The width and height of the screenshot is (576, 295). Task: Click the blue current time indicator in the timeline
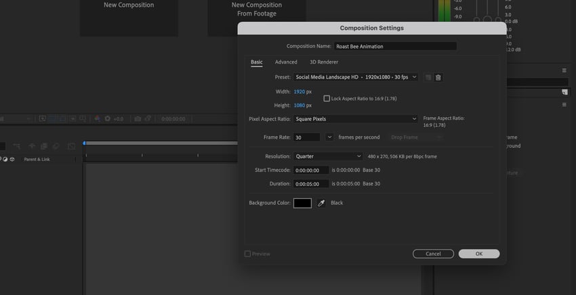(85, 143)
